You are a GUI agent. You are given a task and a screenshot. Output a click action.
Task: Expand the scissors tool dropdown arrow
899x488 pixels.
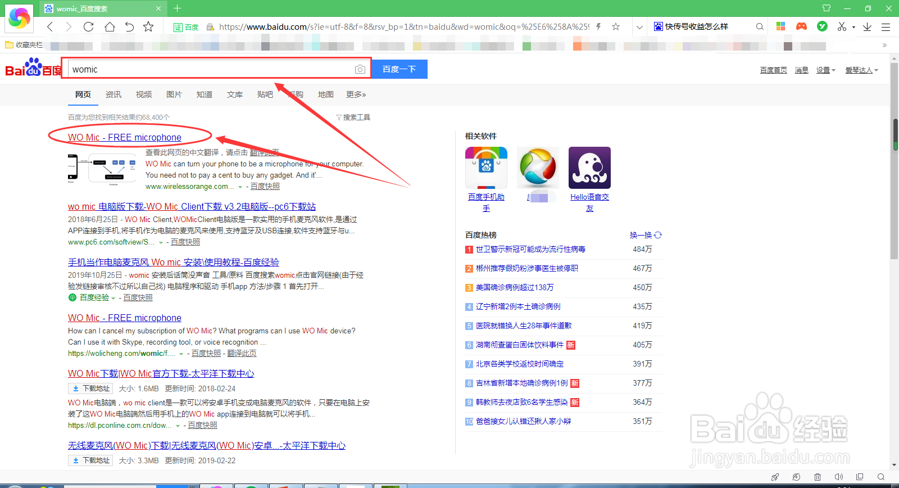[853, 27]
